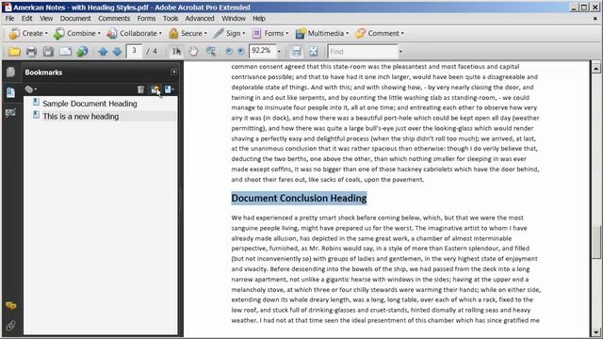Click the zoom percentage field showing 92.2%

tap(262, 52)
